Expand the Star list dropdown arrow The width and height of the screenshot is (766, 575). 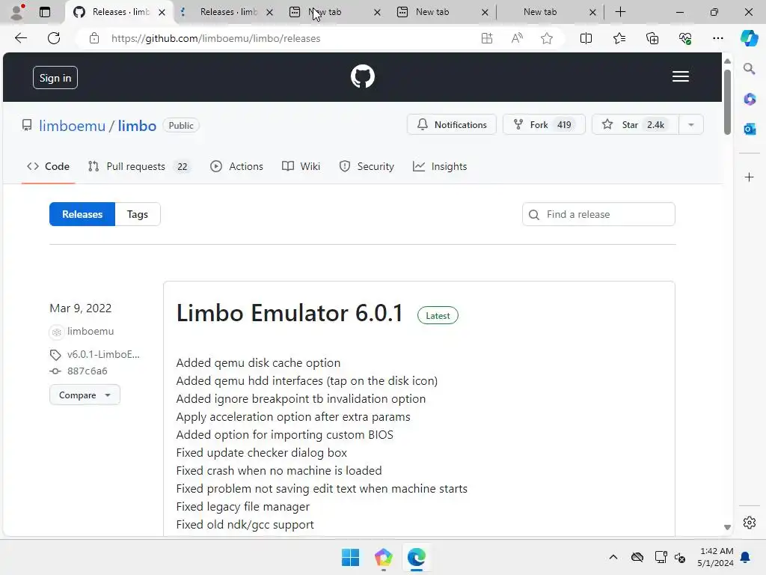coord(690,125)
